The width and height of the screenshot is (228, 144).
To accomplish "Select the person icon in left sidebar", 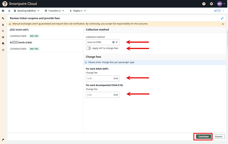I will [3, 25].
